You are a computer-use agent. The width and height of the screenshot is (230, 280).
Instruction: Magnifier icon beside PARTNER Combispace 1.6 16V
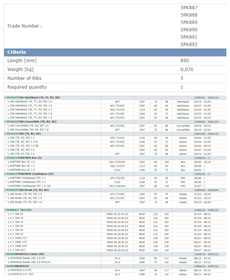(x=8, y=186)
